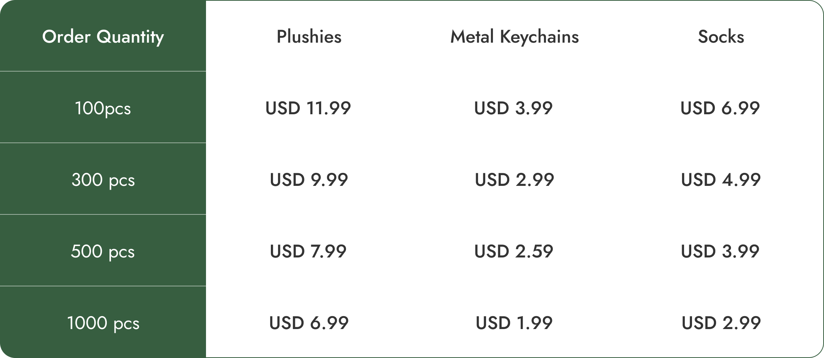Image resolution: width=824 pixels, height=358 pixels.
Task: Click the USD 11.99 Plushies price
Action: pos(308,108)
